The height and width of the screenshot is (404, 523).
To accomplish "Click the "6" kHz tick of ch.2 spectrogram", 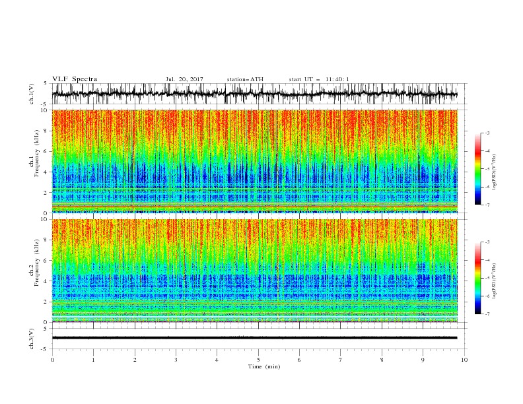I will [x=46, y=260].
